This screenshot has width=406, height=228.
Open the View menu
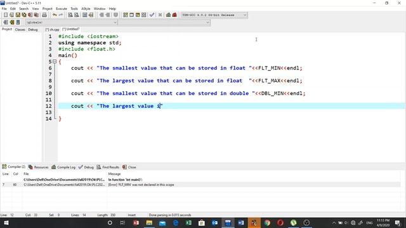(36, 8)
